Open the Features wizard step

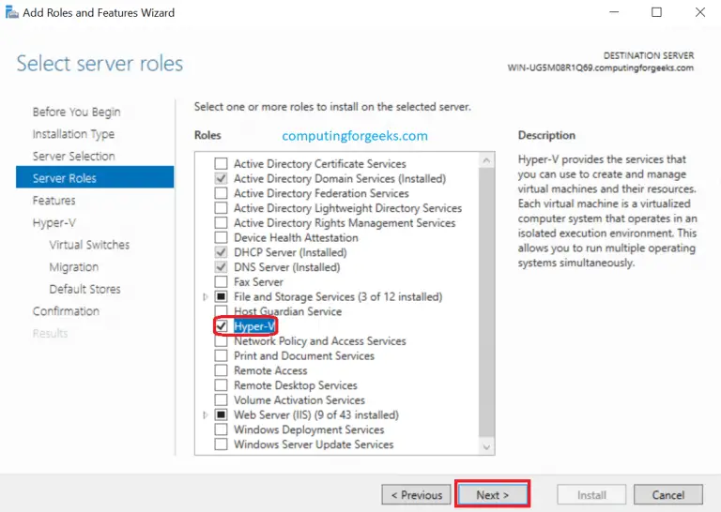pyautogui.click(x=54, y=201)
